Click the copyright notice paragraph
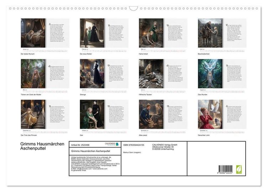 [95, 164]
